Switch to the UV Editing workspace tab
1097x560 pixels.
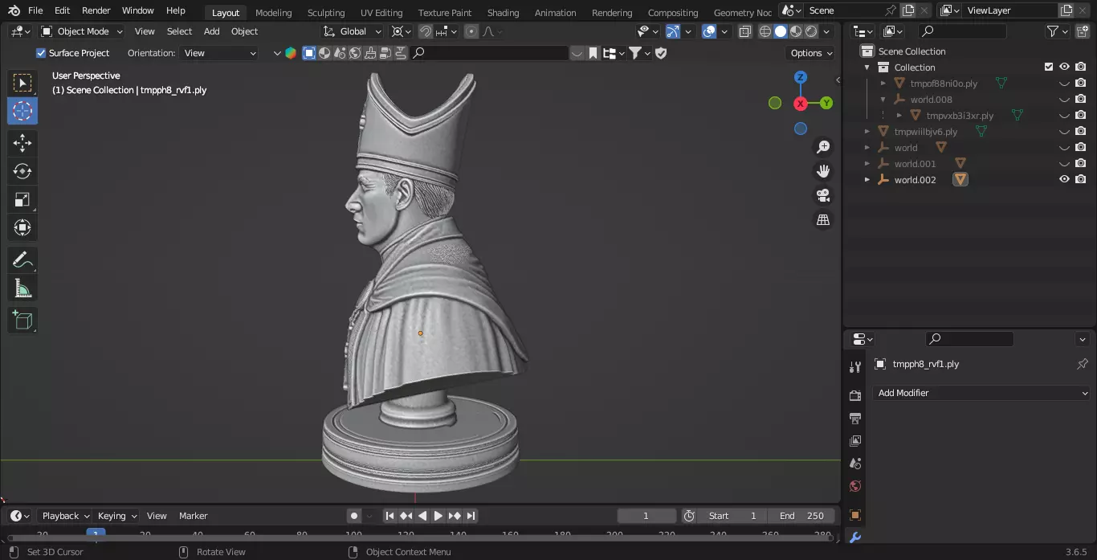(x=381, y=13)
